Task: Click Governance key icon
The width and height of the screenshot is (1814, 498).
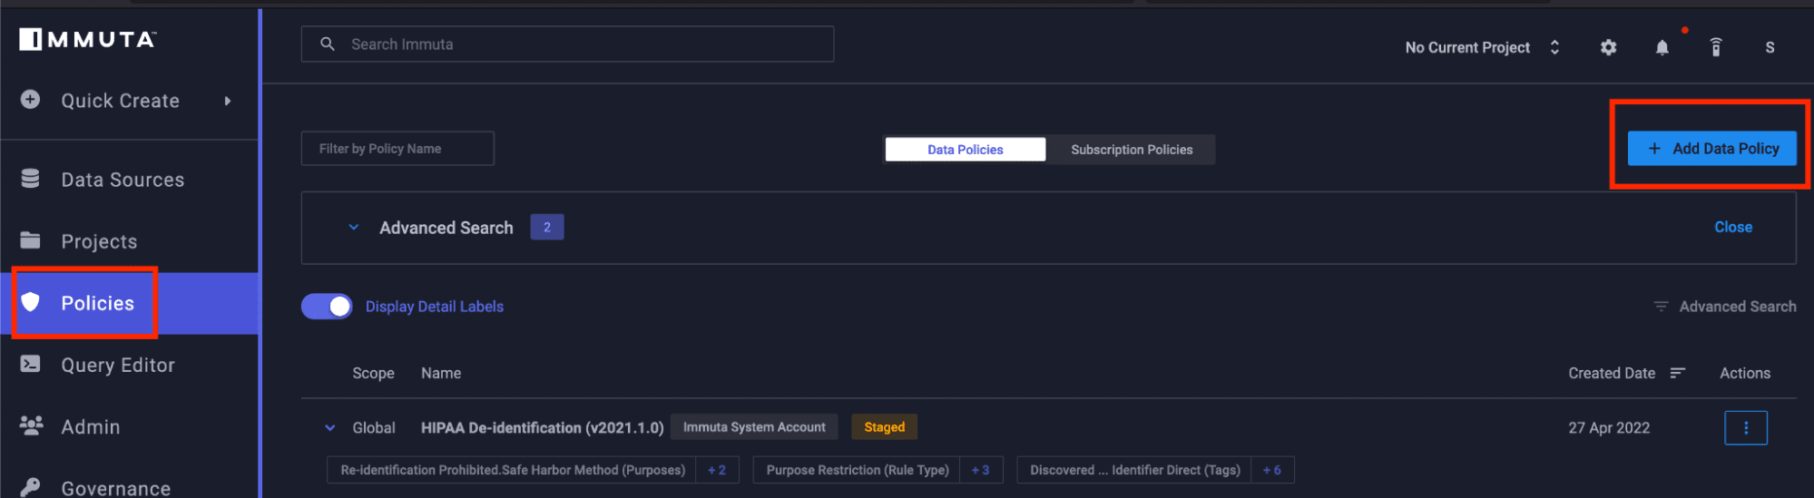Action: coord(30,487)
